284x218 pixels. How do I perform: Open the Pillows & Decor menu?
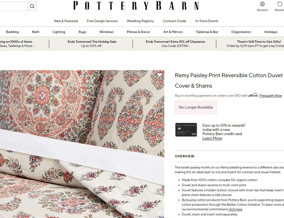click(x=138, y=32)
